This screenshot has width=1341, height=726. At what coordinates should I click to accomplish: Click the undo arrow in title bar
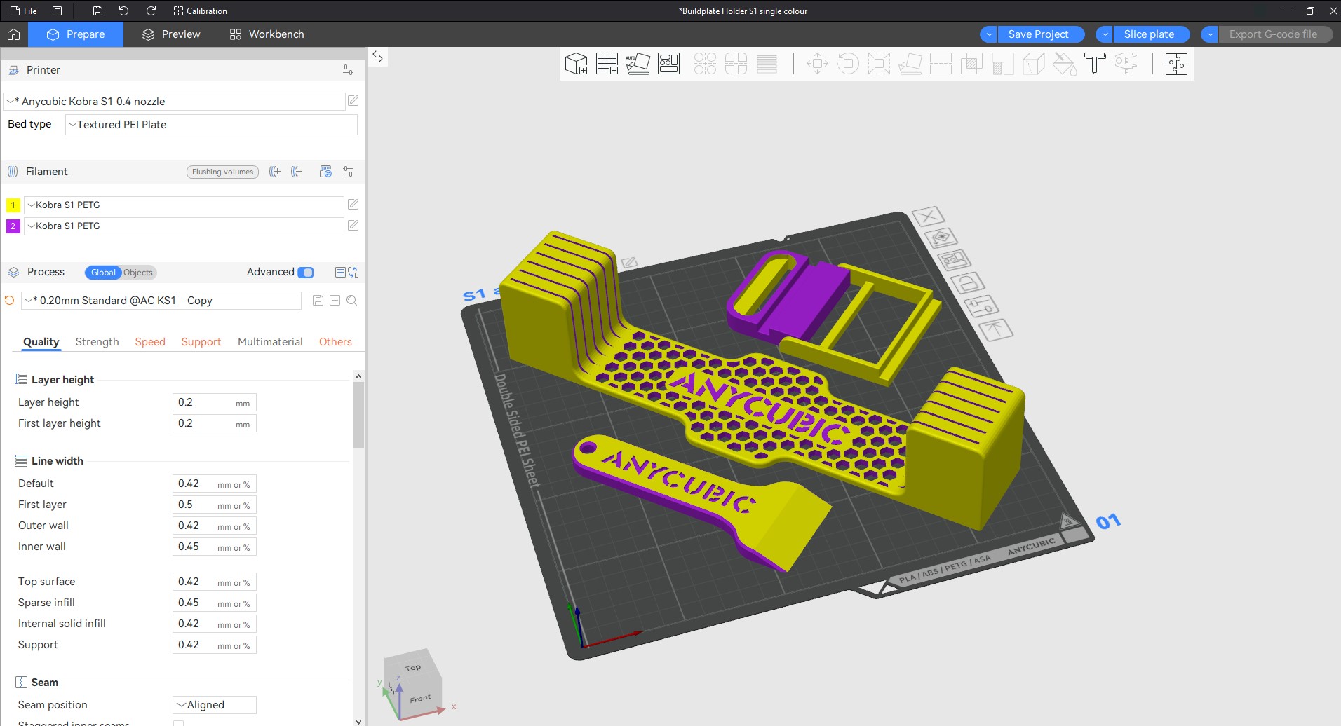coord(123,11)
